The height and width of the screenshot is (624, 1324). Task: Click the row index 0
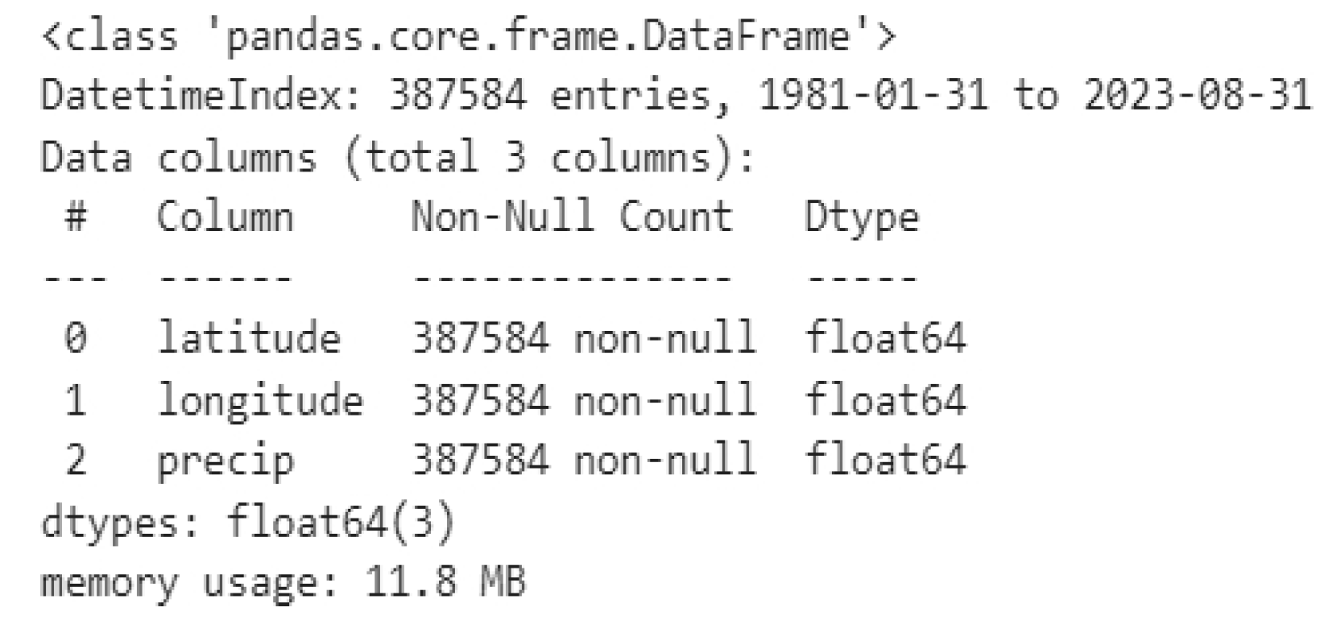75,338
